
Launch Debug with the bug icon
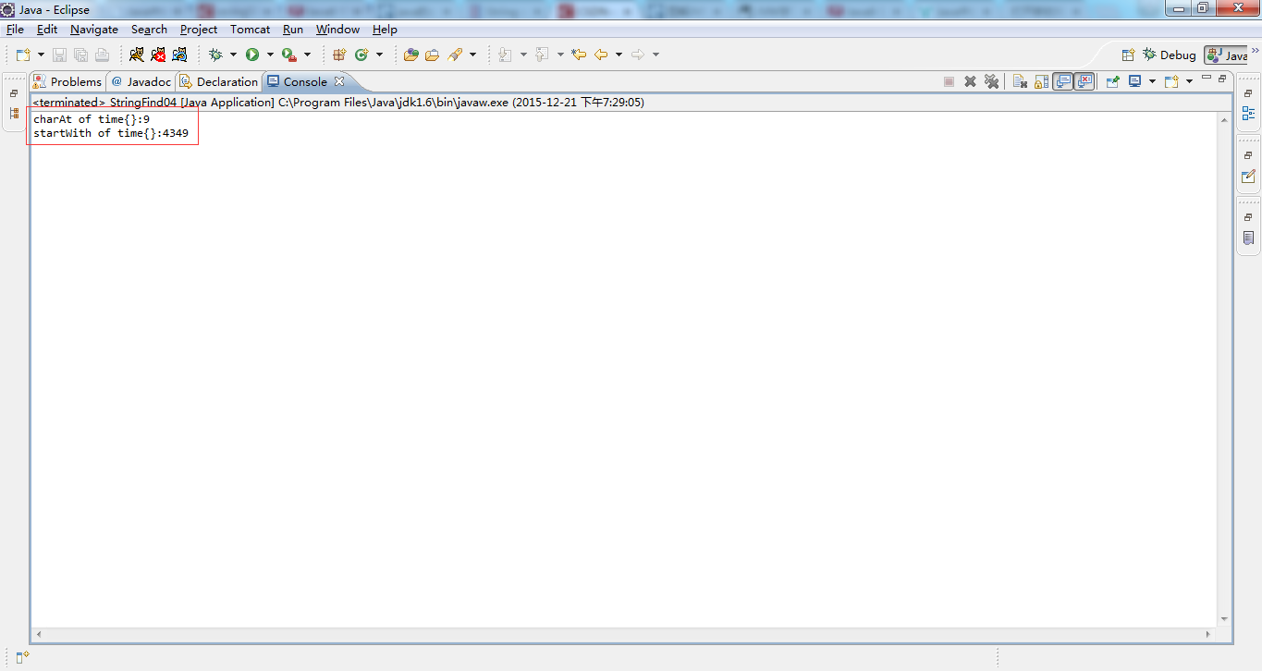[215, 55]
